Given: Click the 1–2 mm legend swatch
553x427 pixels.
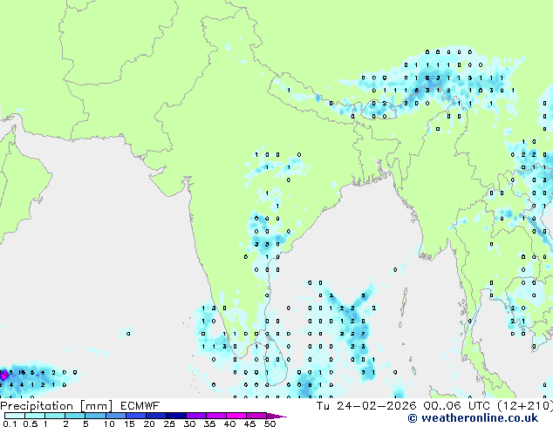Looking at the screenshot, I should pyautogui.click(x=55, y=416).
